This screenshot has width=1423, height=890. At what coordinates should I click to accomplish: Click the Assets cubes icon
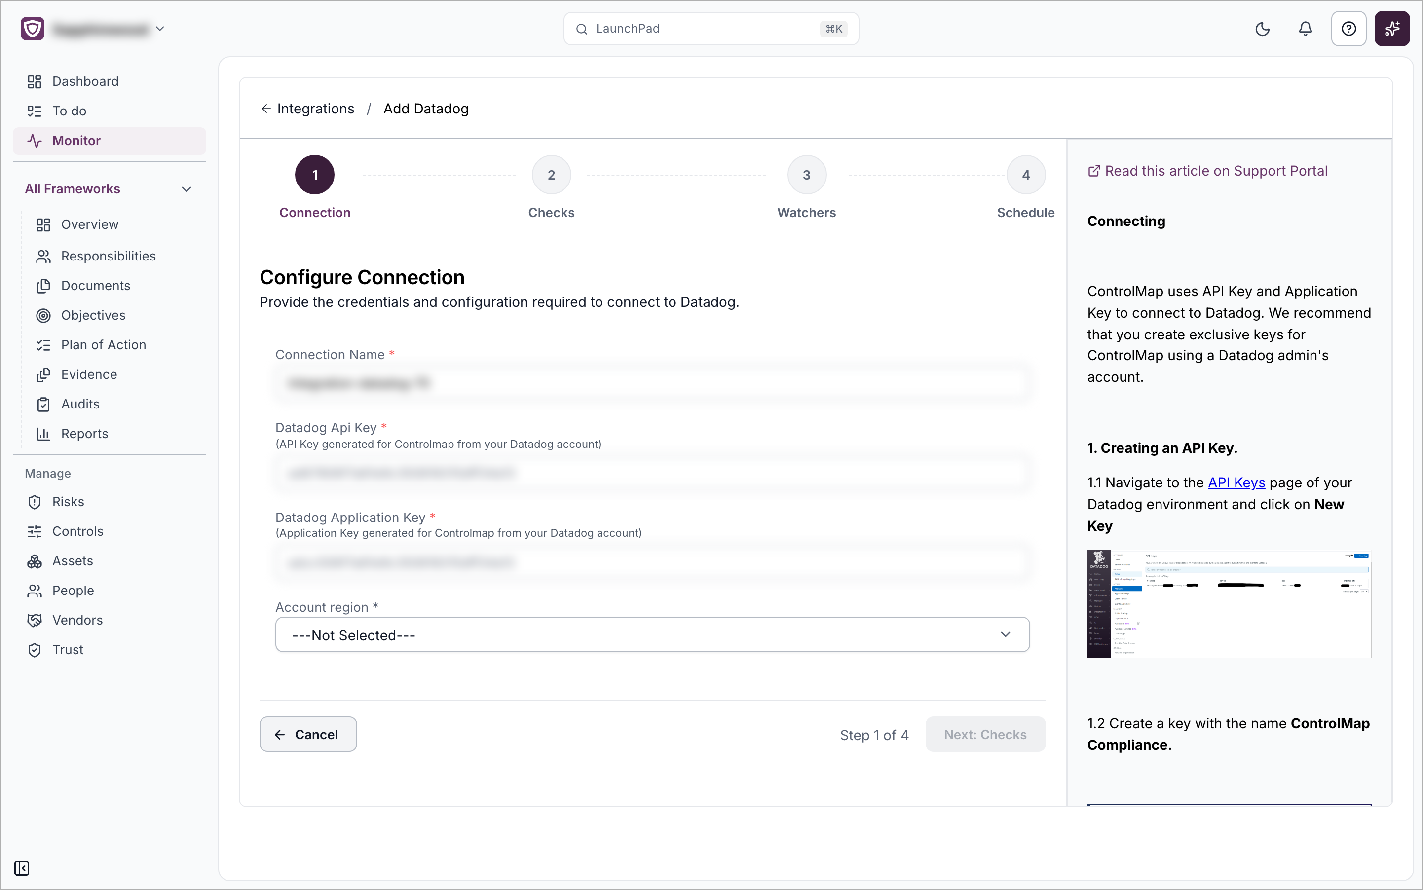pyautogui.click(x=35, y=561)
